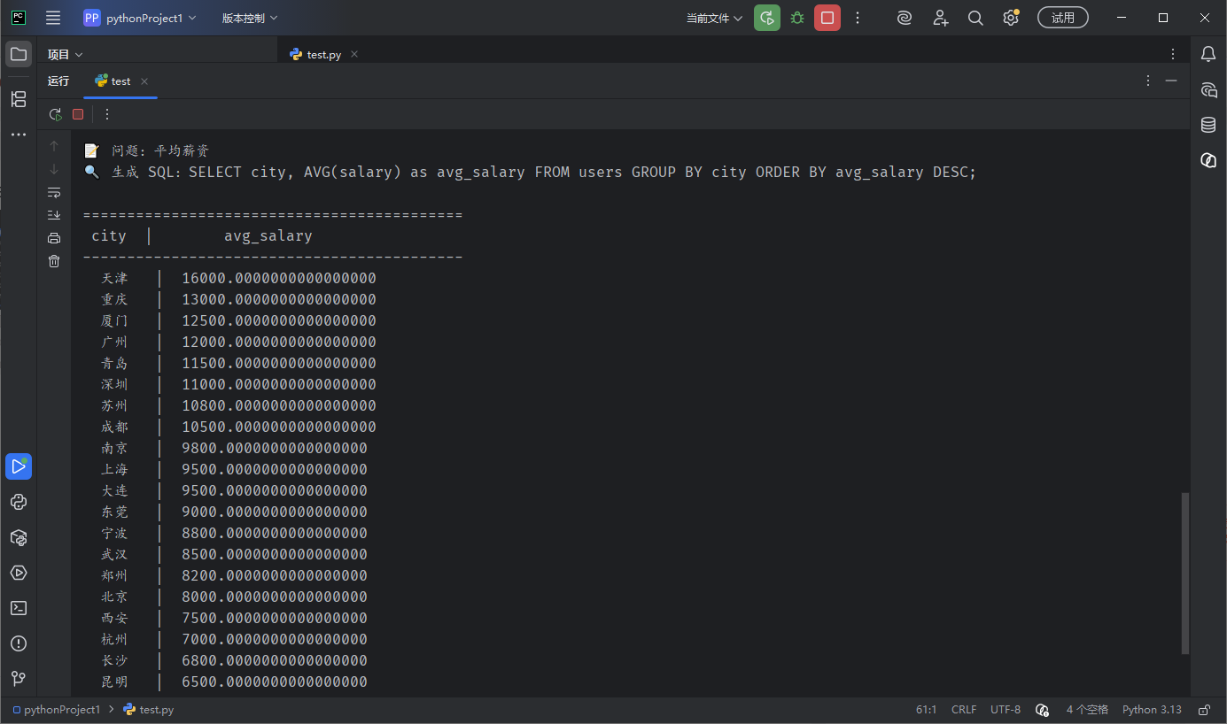Click the 运行 panel title
Viewport: 1227px width, 724px height.
pyautogui.click(x=58, y=81)
